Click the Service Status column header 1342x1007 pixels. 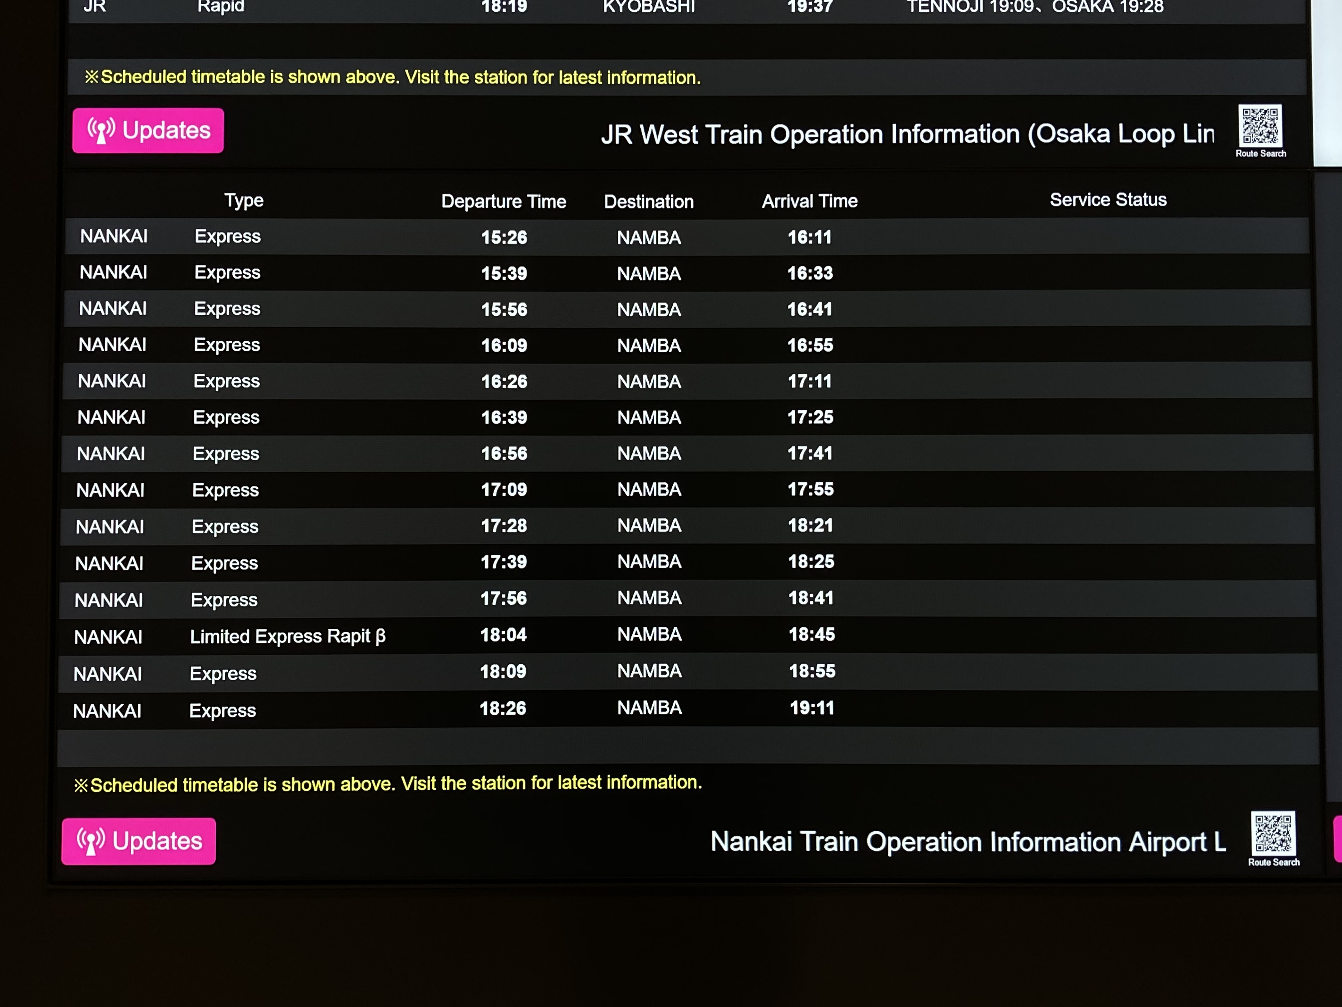coord(1108,200)
